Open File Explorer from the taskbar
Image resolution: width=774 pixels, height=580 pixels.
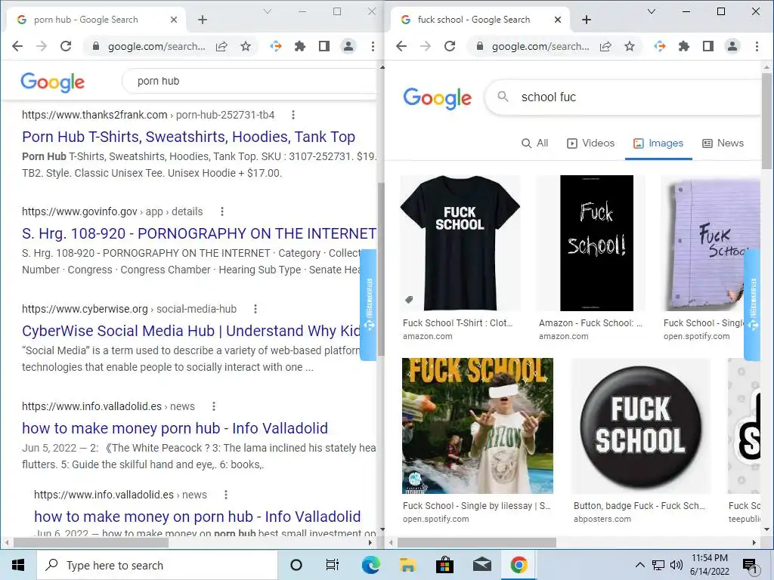407,565
